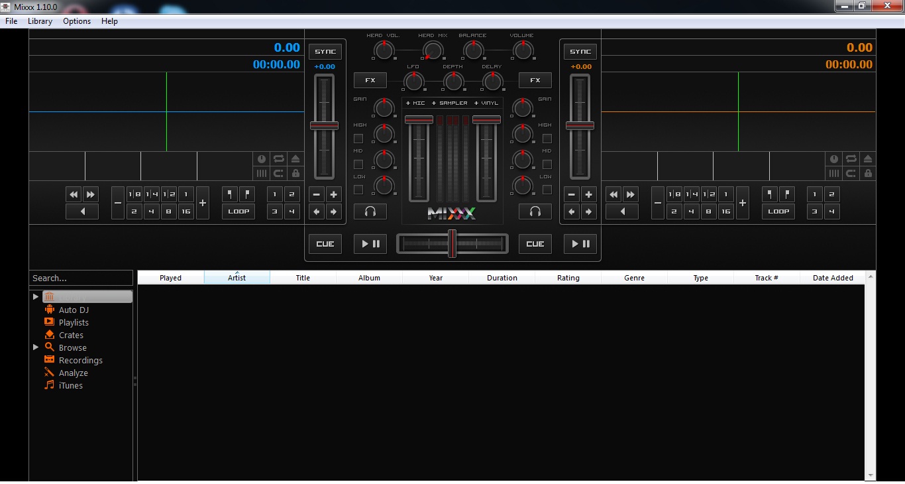
Task: Toggle right channel headphone cue button
Action: pos(535,212)
